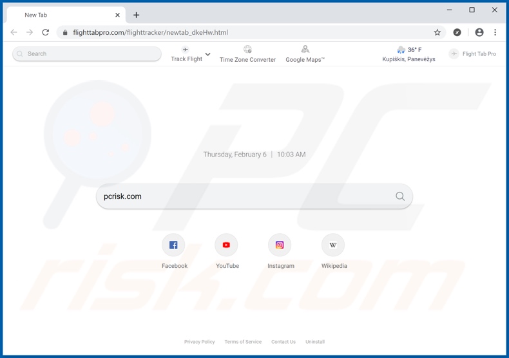The width and height of the screenshot is (509, 358).
Task: Open Wikipedia shortcut icon
Action: (x=333, y=245)
